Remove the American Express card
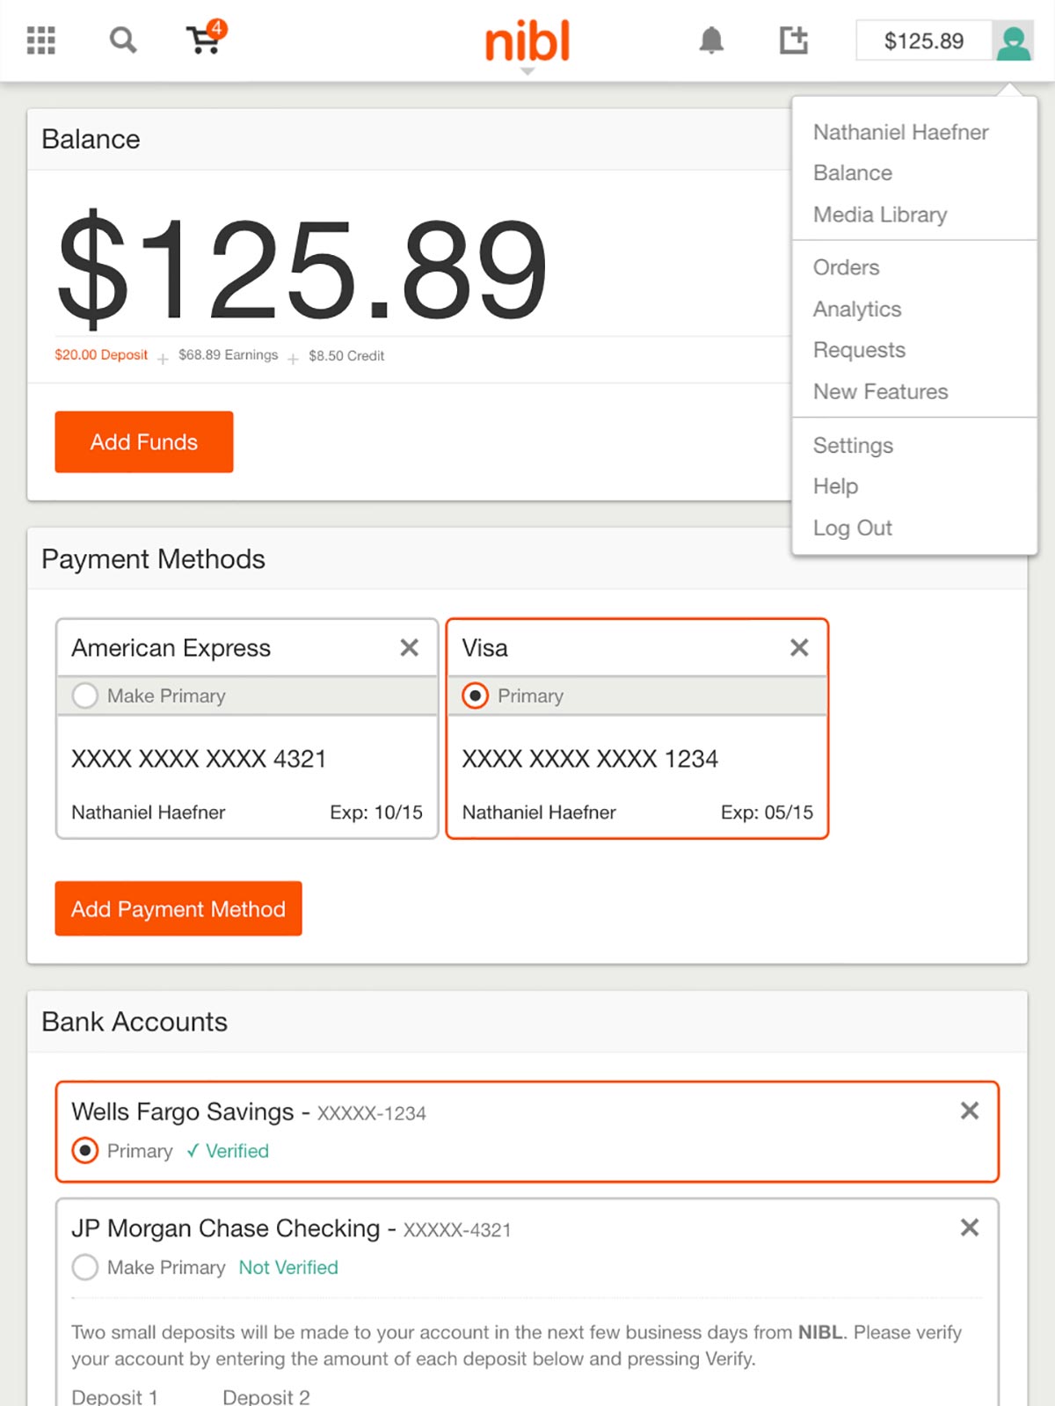1055x1406 pixels. [x=409, y=648]
